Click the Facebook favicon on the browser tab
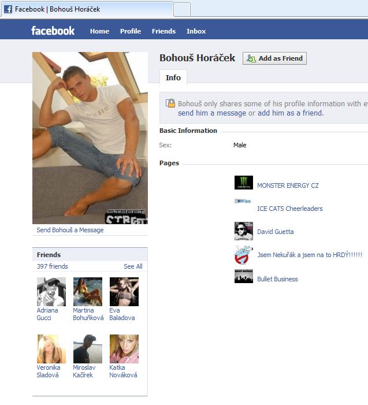Screen dimensions: 368x405 pos(8,9)
